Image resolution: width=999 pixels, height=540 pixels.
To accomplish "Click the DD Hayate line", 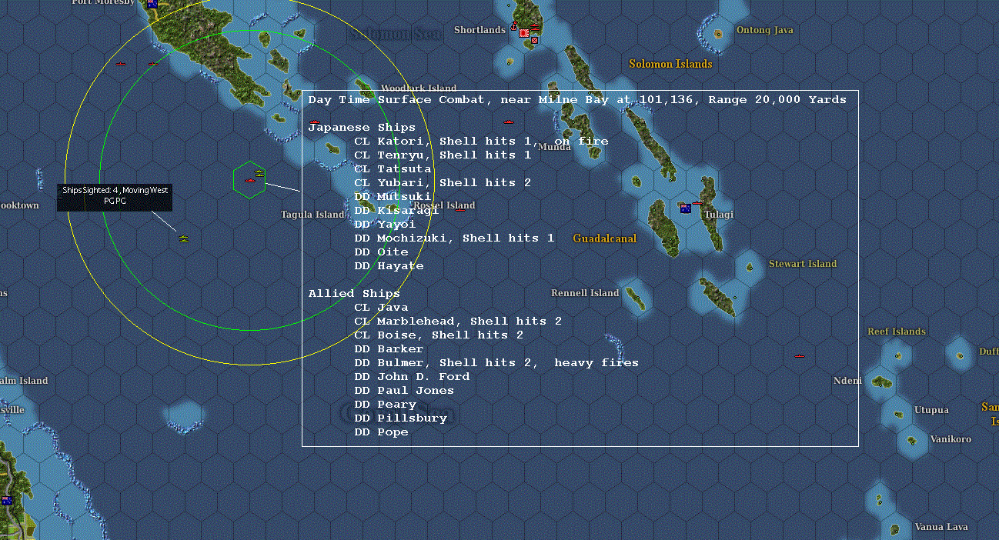I will tap(389, 266).
